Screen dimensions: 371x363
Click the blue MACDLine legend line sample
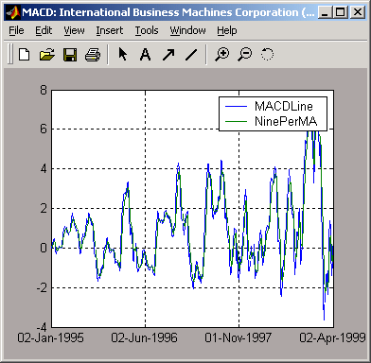click(236, 107)
